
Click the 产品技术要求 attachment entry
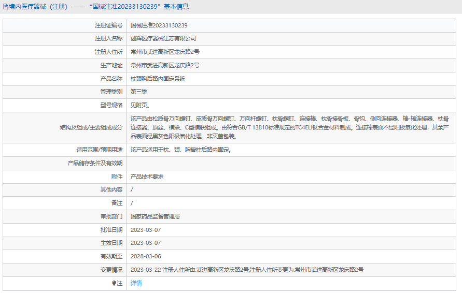click(147, 177)
